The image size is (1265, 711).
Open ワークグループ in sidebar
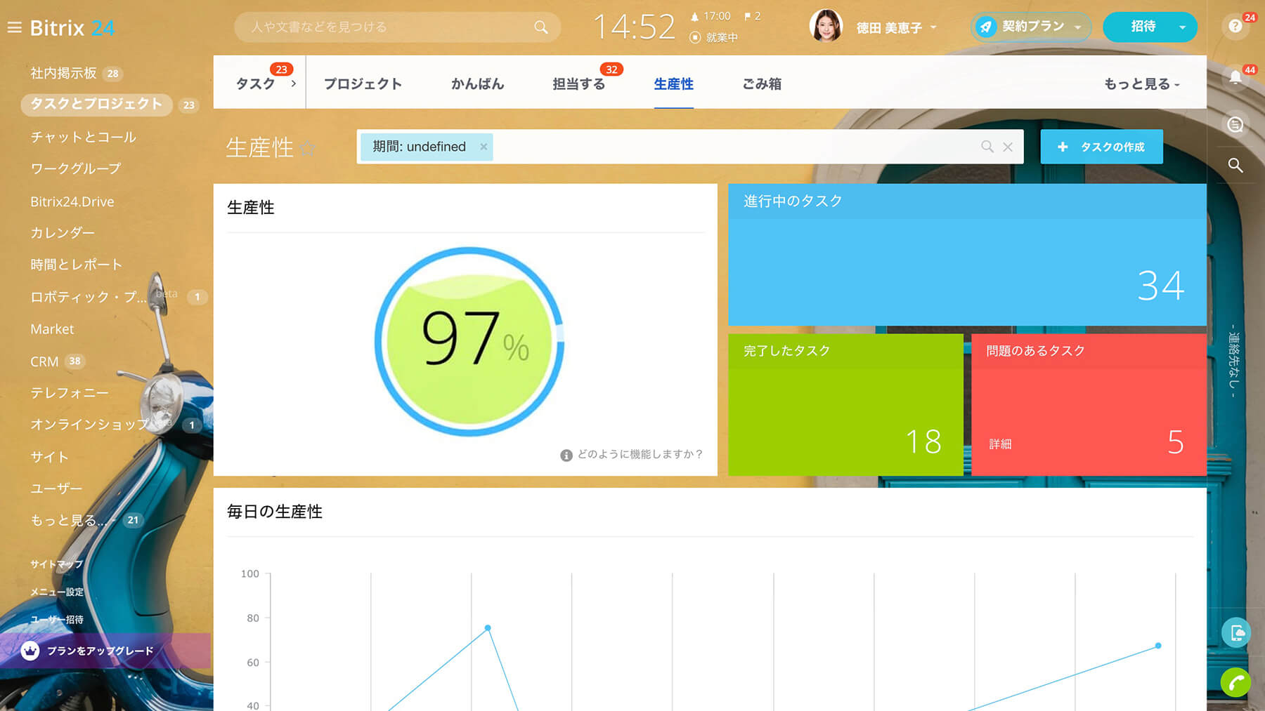(x=75, y=168)
